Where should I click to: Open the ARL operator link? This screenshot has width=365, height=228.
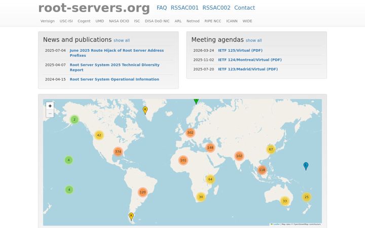pyautogui.click(x=178, y=21)
